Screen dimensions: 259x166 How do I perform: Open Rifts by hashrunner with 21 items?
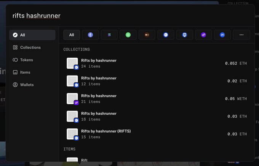[x=157, y=99]
